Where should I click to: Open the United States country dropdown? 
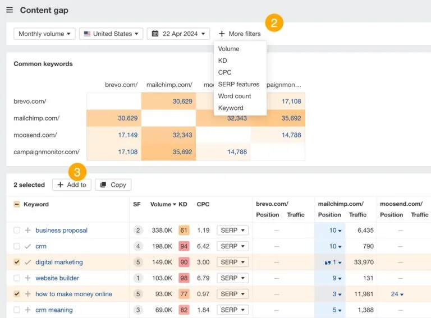pos(111,34)
